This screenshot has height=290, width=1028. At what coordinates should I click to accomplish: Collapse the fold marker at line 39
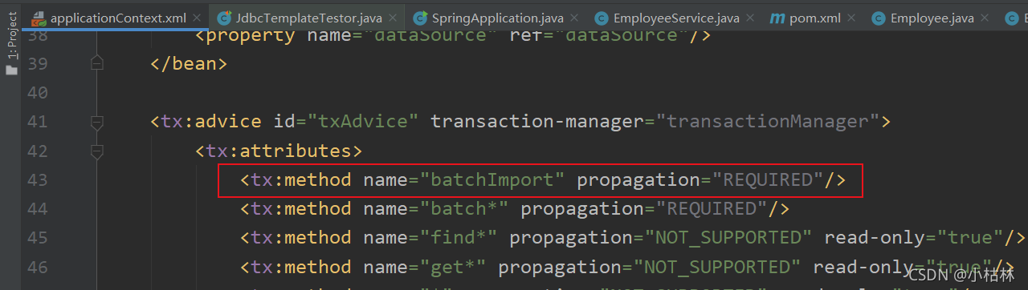96,62
